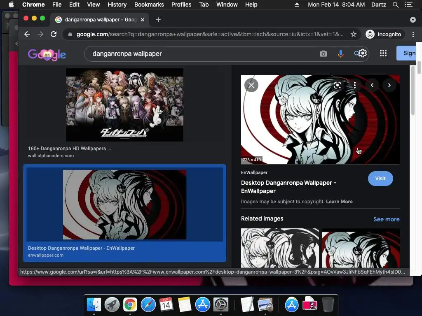Open the Profiles menu

181,5
